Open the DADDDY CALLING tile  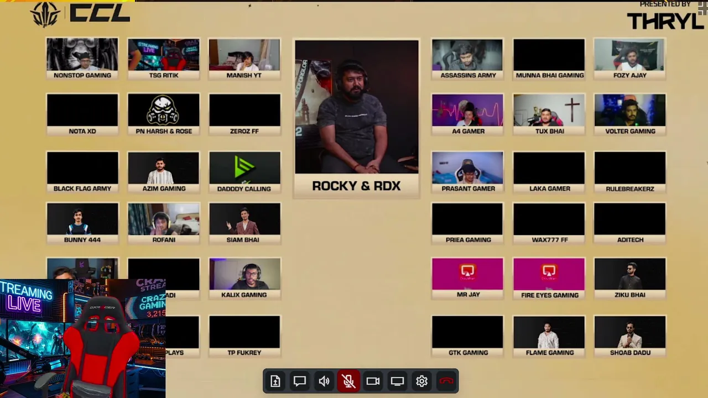[244, 172]
